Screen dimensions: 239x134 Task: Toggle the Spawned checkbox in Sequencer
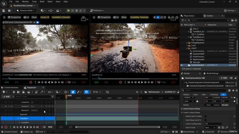click(32, 114)
